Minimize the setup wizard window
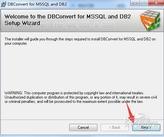164x137 pixels. point(135,3)
